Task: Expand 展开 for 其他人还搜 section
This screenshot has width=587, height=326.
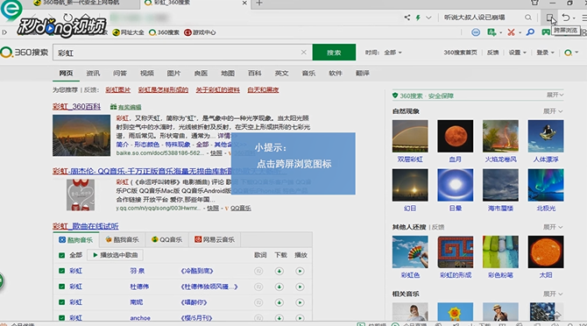Action: click(553, 227)
